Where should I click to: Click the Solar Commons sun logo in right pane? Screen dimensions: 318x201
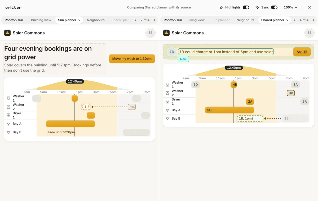(166, 33)
